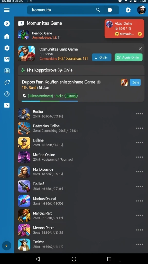Click the Tlalllaf game icon
This screenshot has height=264, width=148.
(x=24, y=186)
